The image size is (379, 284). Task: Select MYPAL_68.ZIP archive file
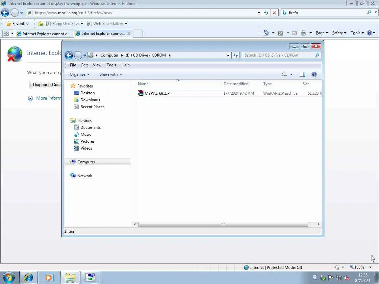[x=229, y=93]
